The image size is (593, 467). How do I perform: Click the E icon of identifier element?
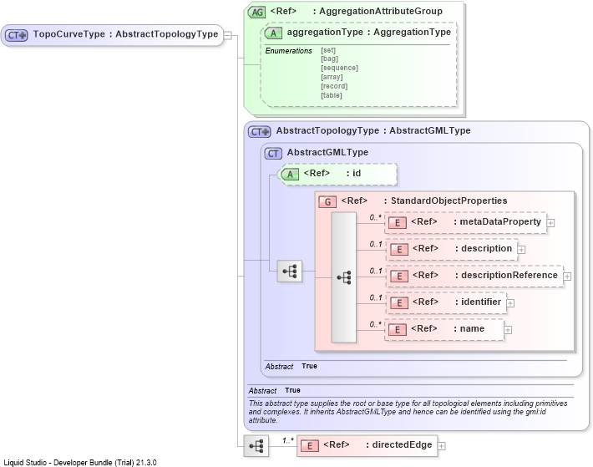tap(399, 303)
